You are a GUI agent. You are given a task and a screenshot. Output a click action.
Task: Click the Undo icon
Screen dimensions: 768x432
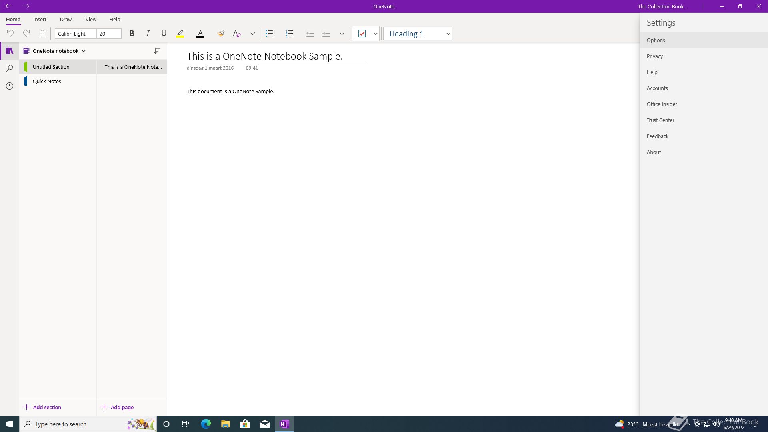10,34
